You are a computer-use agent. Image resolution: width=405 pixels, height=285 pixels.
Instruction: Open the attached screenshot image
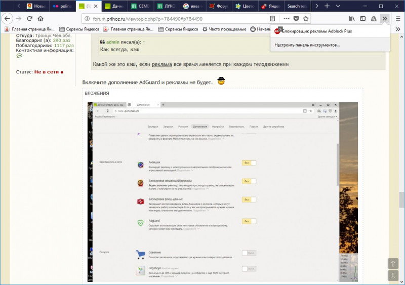223,192
